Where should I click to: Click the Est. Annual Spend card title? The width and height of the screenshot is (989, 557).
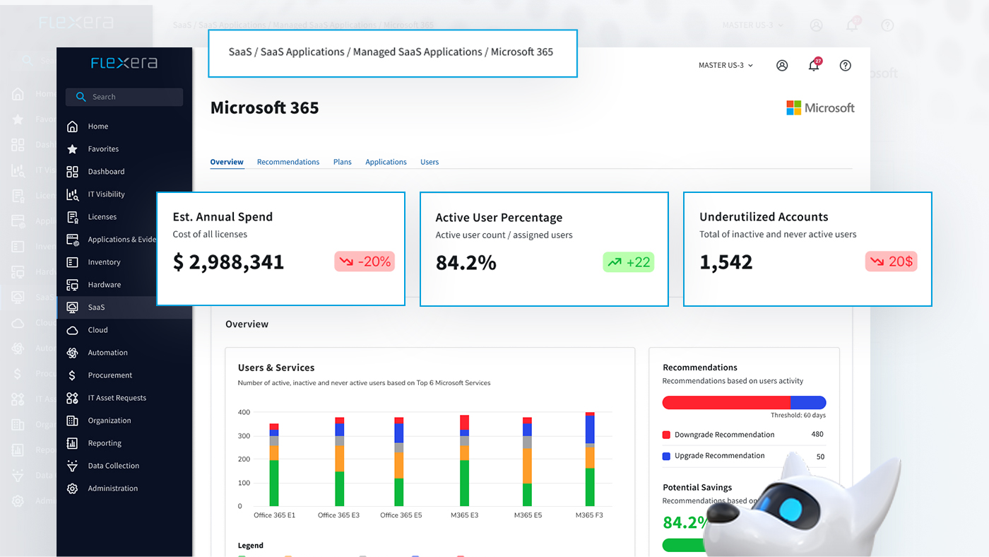(223, 217)
